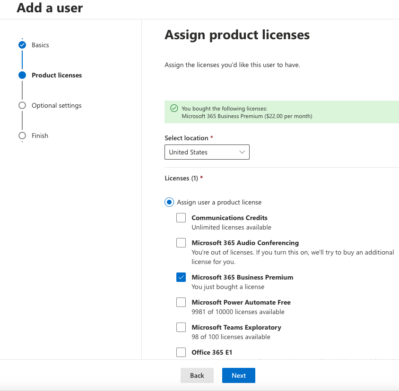
Task: Click the Assign product licenses heading
Action: (x=237, y=35)
